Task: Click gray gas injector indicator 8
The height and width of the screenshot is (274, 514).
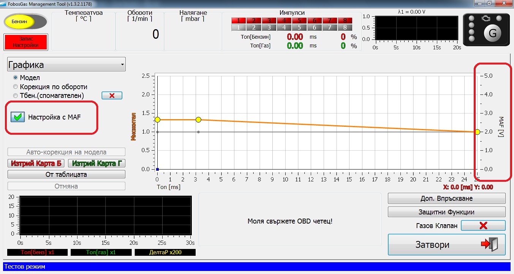Action: click(x=345, y=27)
